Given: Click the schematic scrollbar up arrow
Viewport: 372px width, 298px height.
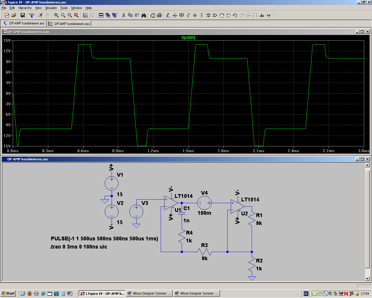Looking at the screenshot, I should point(367,165).
